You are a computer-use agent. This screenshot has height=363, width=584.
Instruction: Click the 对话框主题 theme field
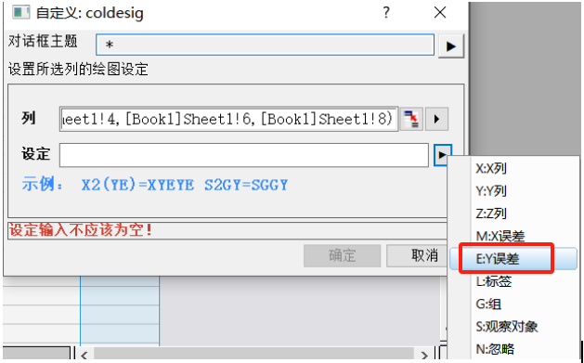click(265, 45)
